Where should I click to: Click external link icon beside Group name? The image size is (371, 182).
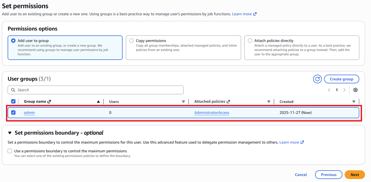(x=49, y=102)
